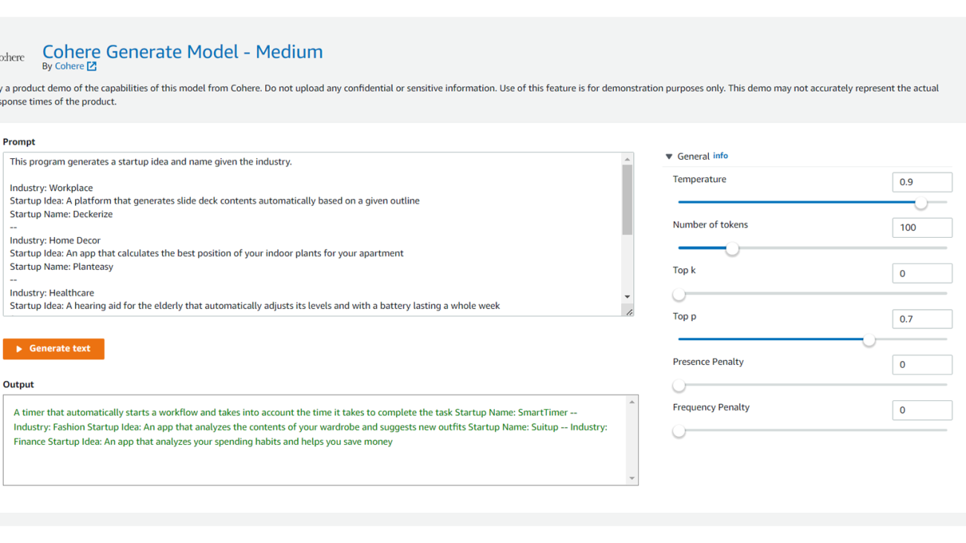The image size is (966, 543).
Task: Click the Number of tokens slider handle
Action: click(732, 248)
